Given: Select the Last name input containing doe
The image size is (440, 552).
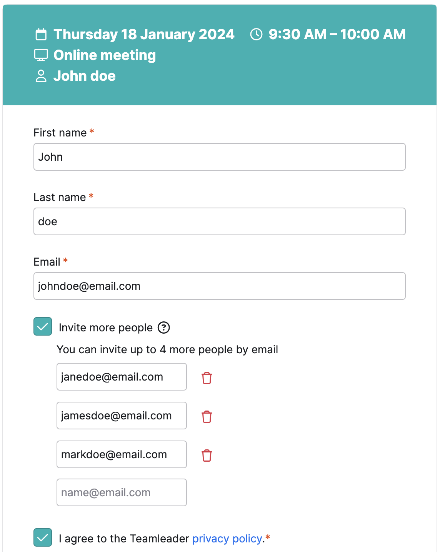Looking at the screenshot, I should 220,221.
